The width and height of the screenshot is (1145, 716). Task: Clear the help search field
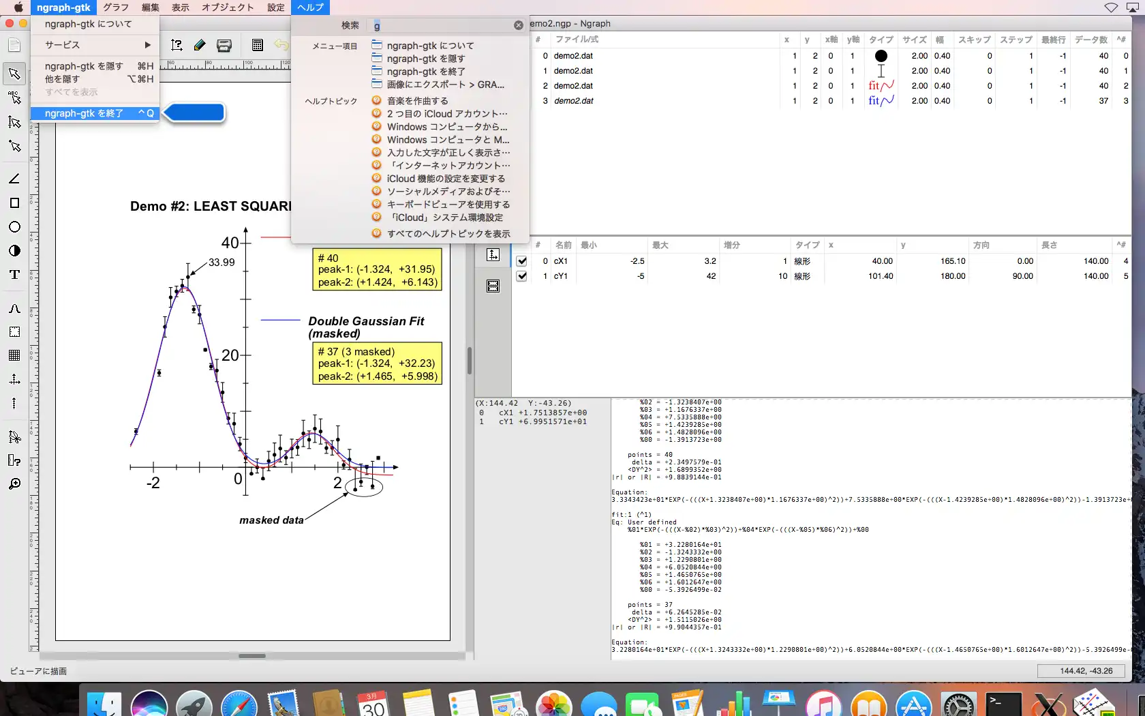pos(518,25)
